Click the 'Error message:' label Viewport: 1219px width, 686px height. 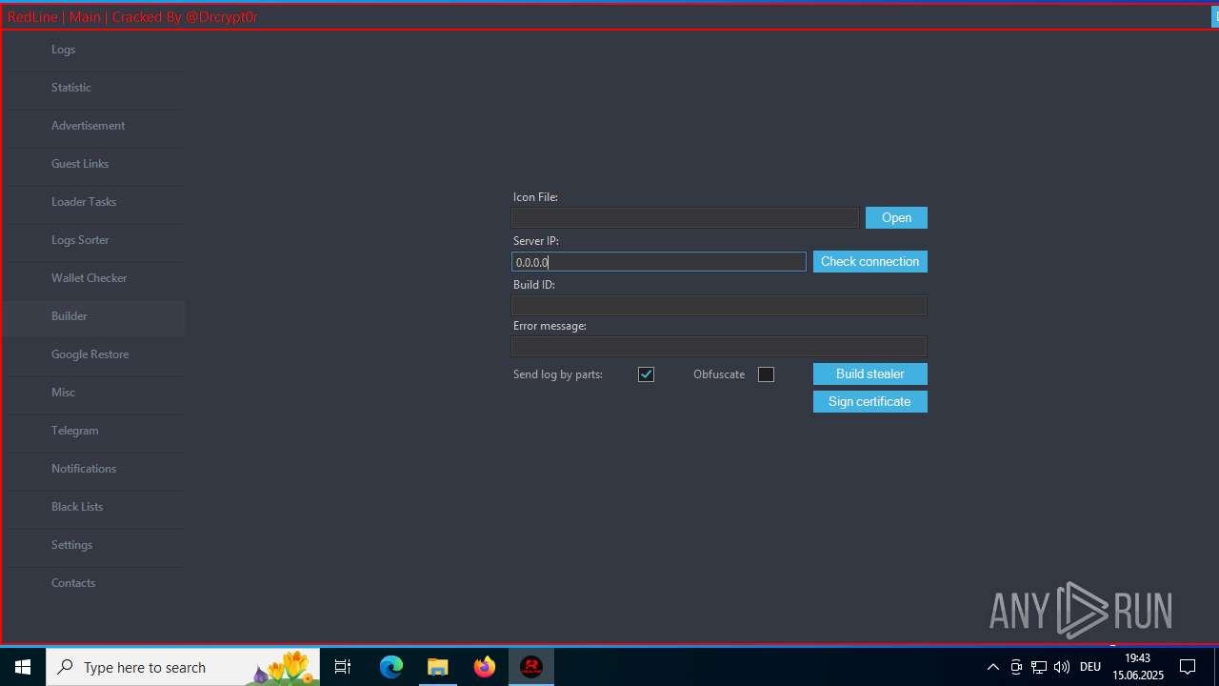tap(550, 326)
